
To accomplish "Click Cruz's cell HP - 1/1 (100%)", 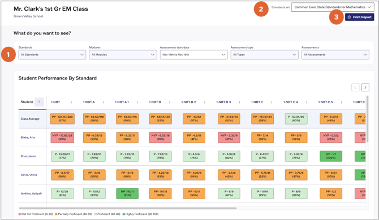I will point(331,156).
